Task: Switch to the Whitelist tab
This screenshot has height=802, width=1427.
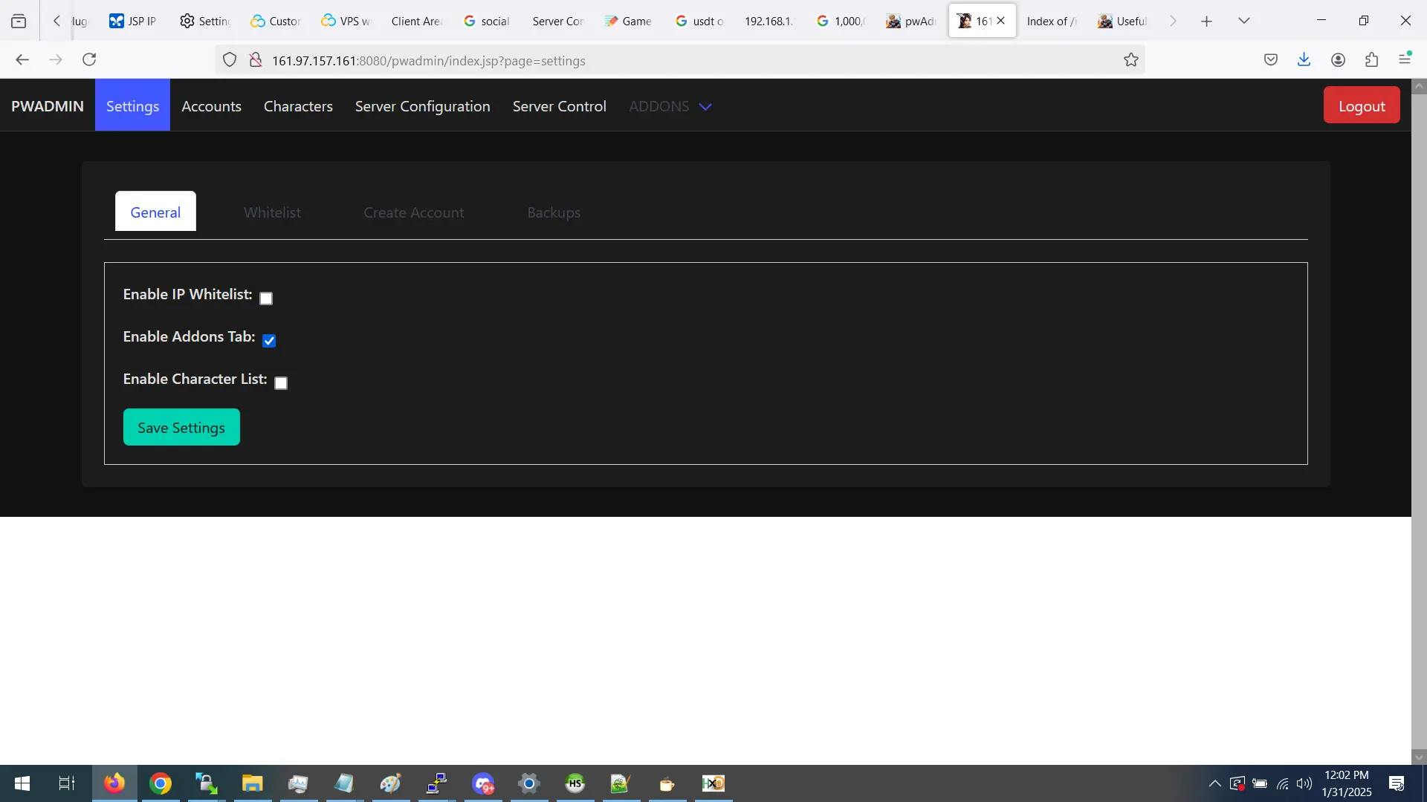Action: [x=272, y=212]
